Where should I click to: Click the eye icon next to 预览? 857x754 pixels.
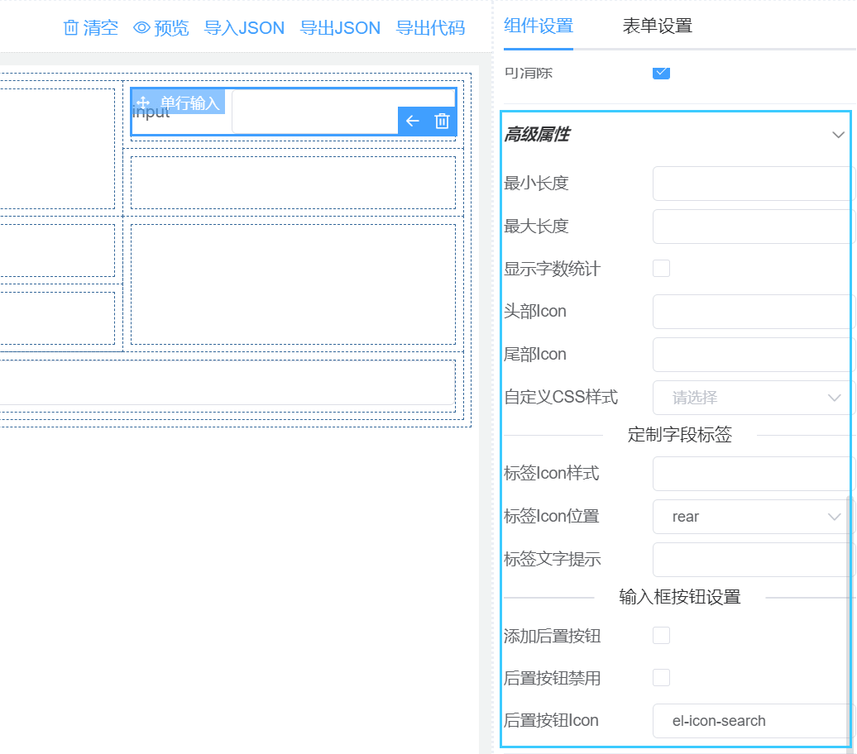[x=141, y=28]
